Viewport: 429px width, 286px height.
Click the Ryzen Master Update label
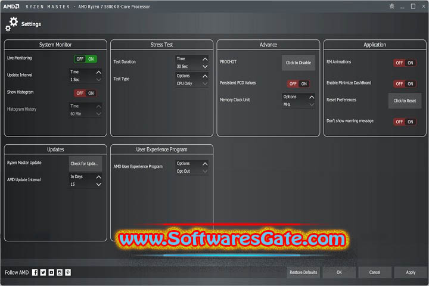[24, 163]
